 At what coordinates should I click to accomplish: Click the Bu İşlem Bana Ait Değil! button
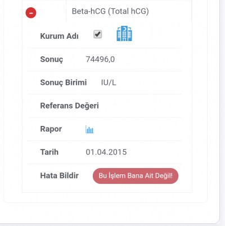pos(136,176)
